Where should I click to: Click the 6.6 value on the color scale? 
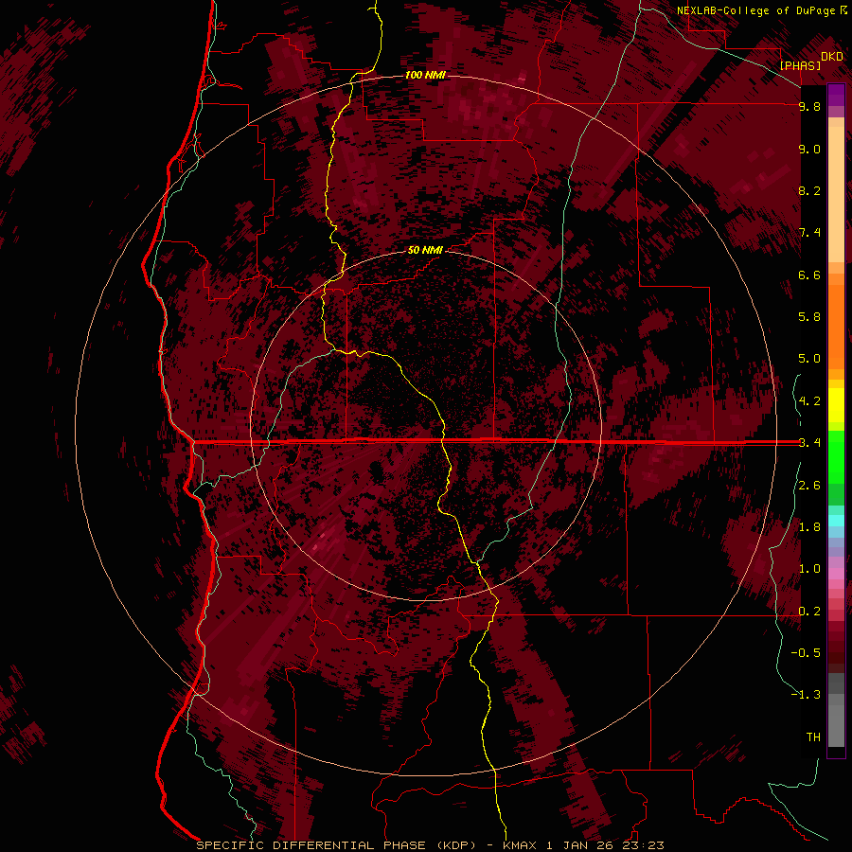coord(809,275)
